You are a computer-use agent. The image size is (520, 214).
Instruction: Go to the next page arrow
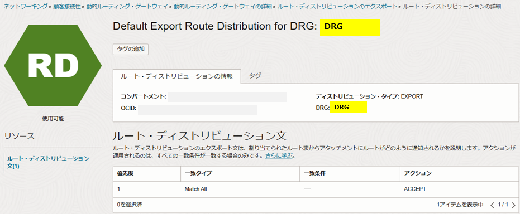(513, 205)
